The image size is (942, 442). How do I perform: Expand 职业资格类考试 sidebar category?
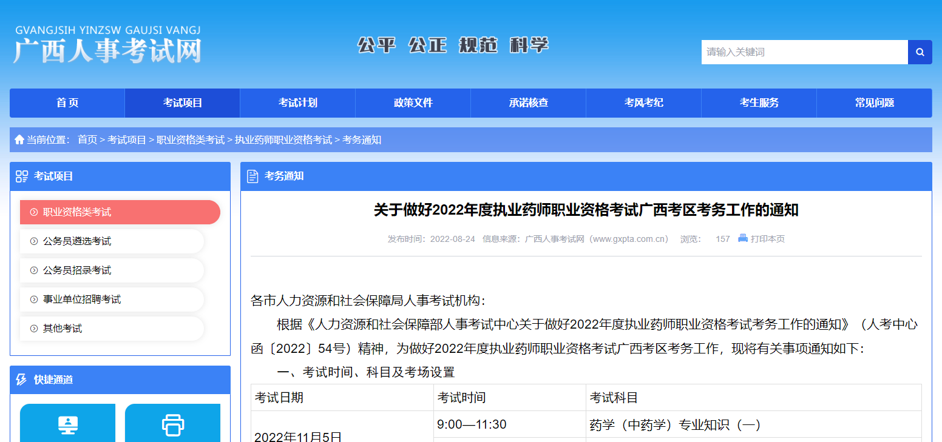(x=120, y=212)
